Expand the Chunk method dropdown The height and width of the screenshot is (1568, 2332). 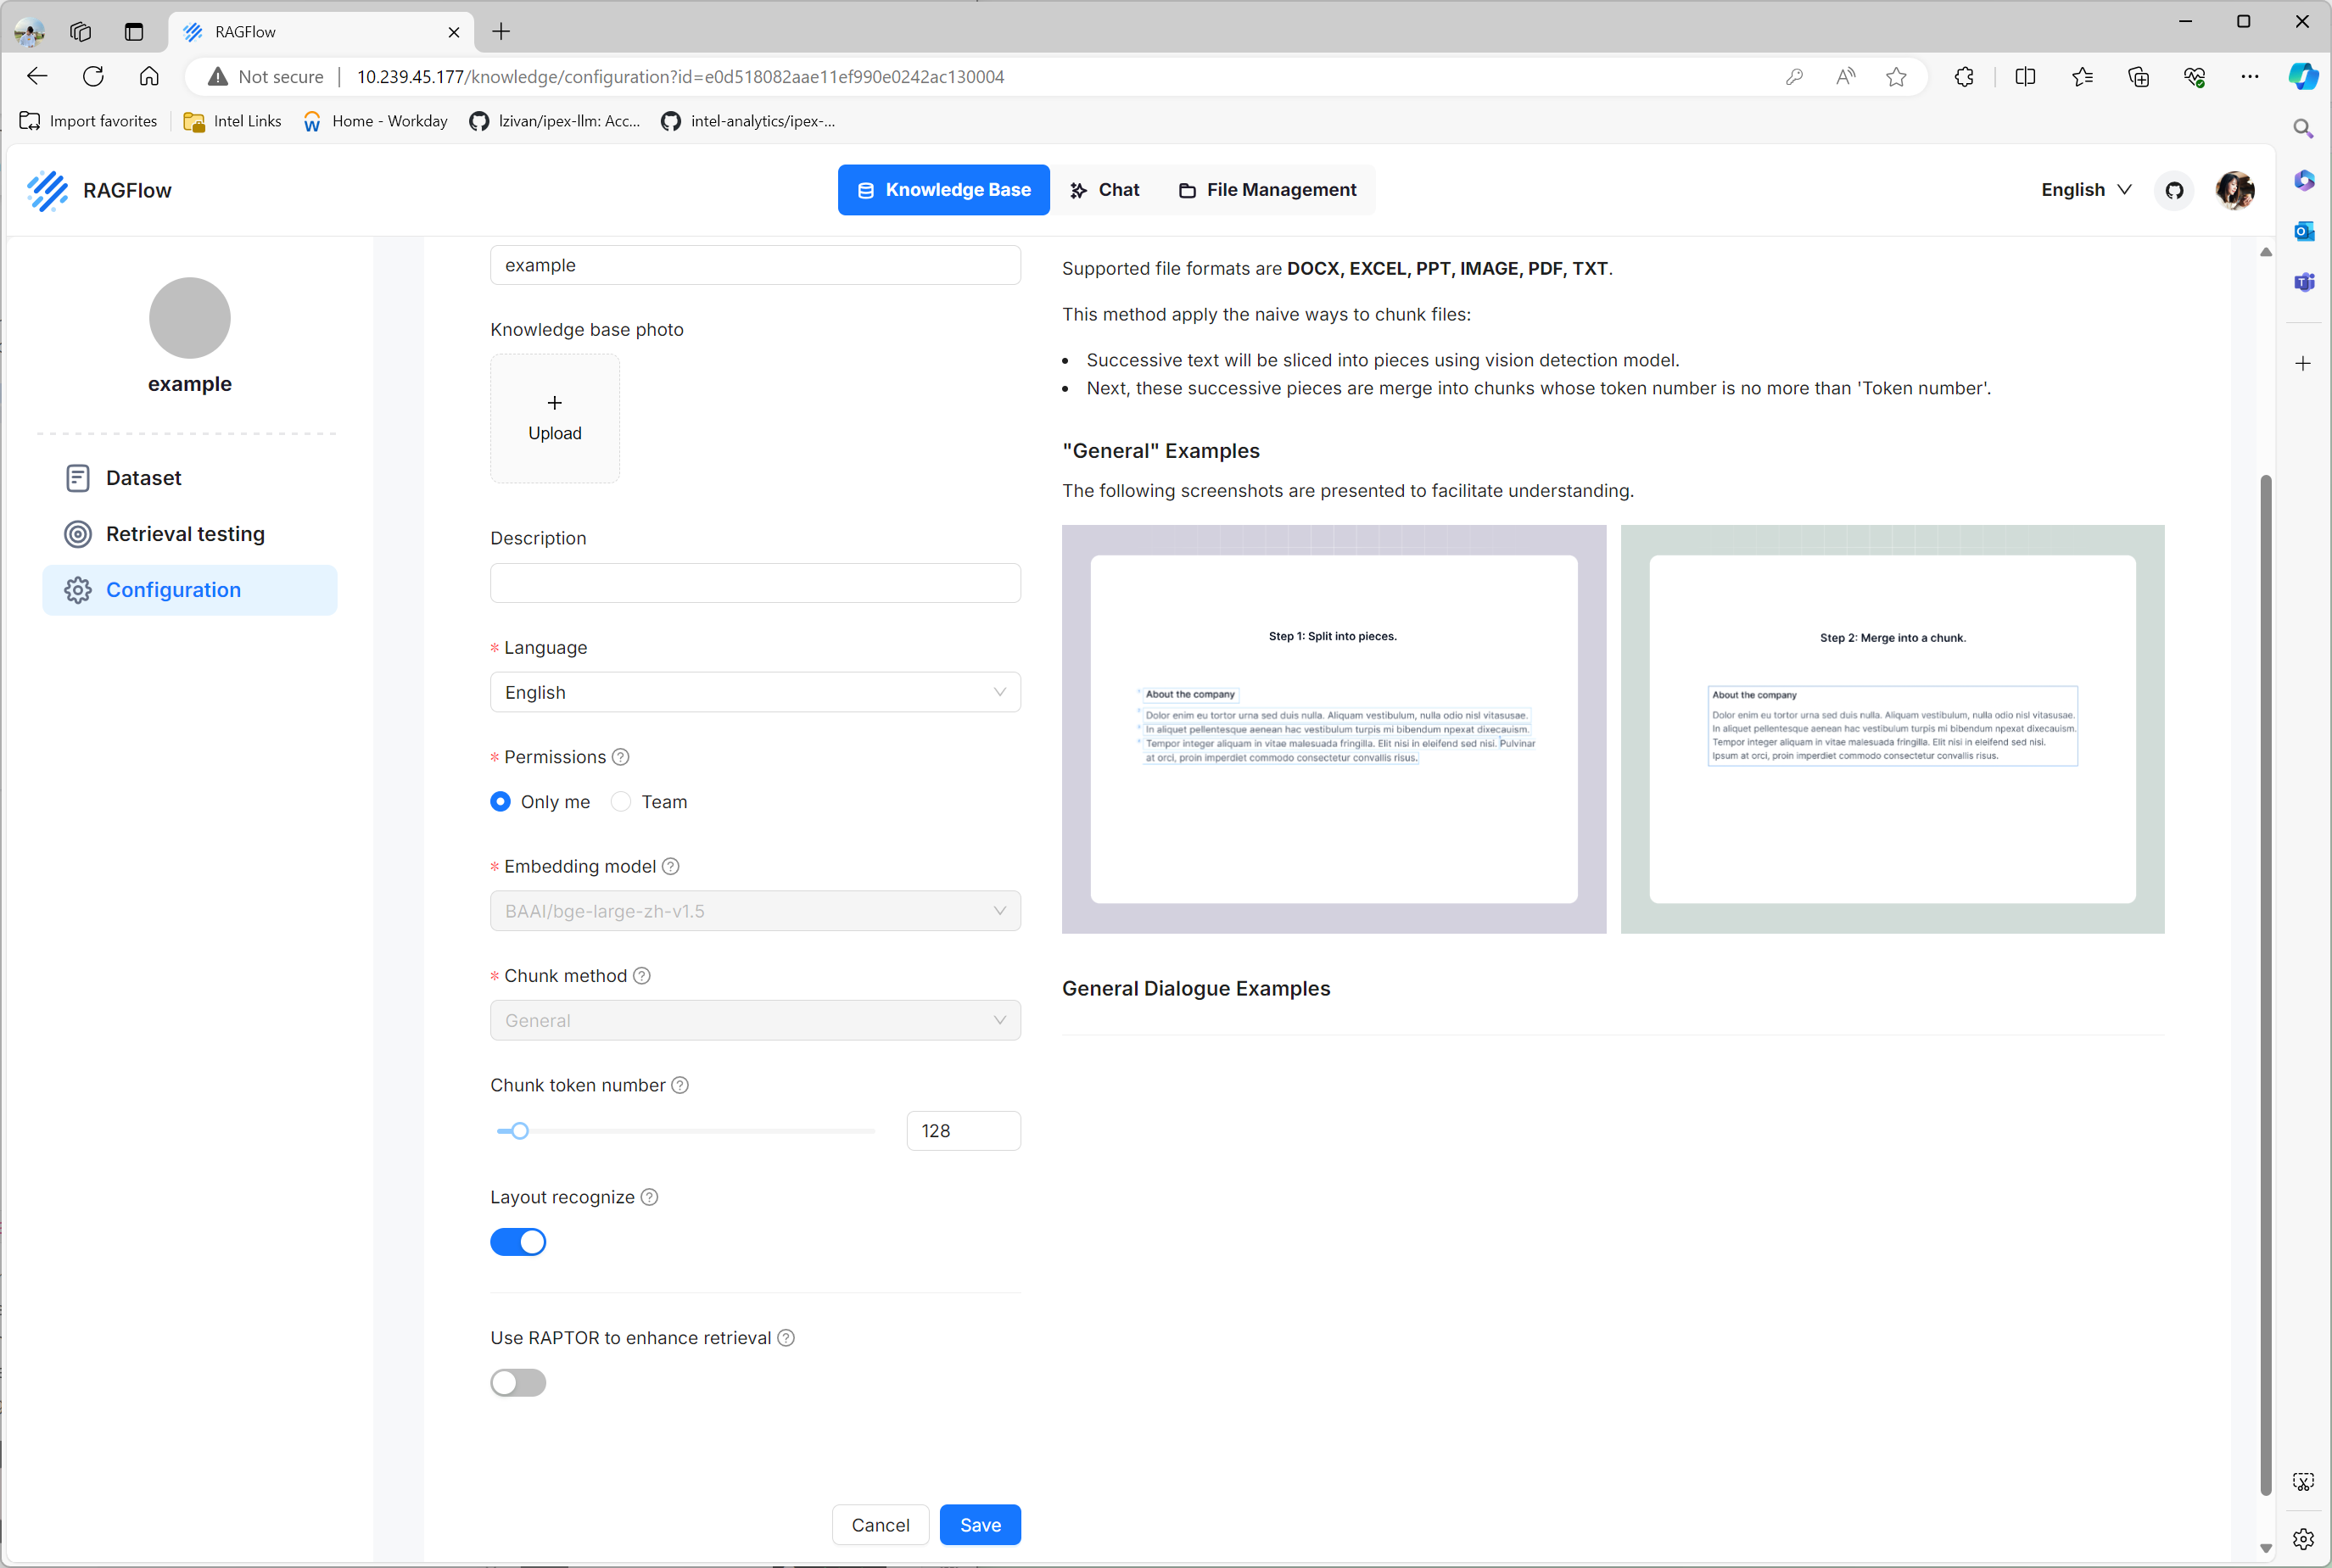755,1020
